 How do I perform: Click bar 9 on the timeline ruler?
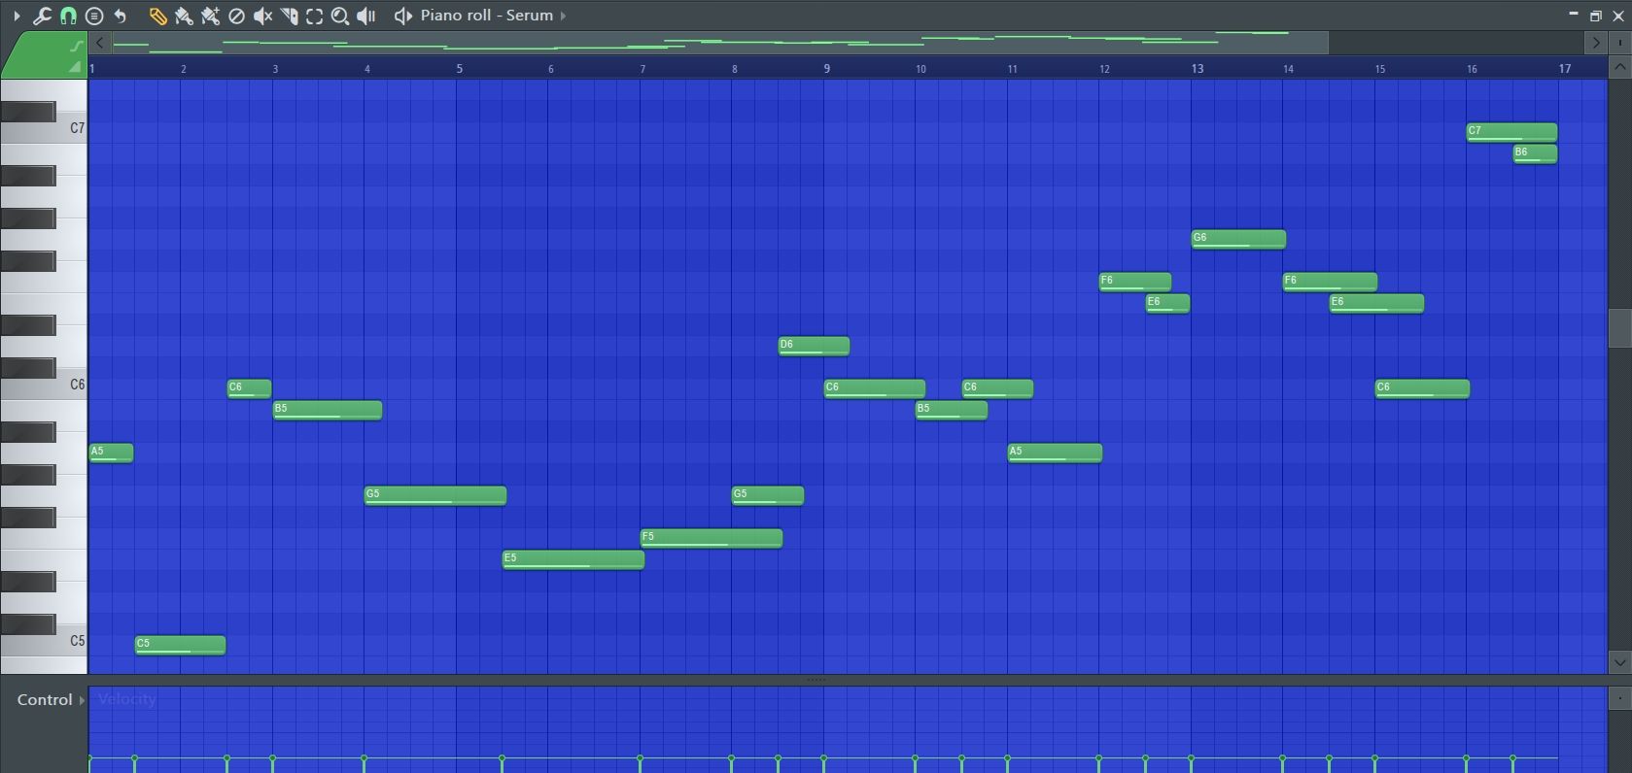point(827,69)
